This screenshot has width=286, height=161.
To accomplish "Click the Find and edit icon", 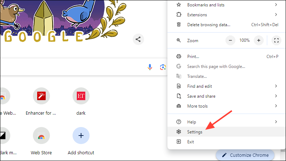I will click(x=179, y=86).
